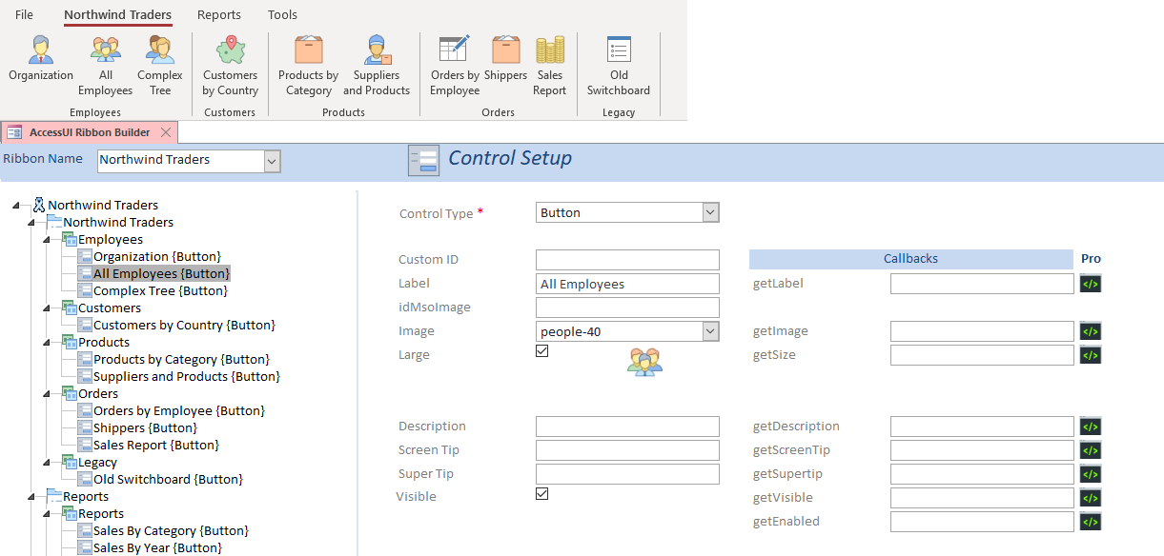
Task: Click the Control Setup header icon
Action: 423,160
